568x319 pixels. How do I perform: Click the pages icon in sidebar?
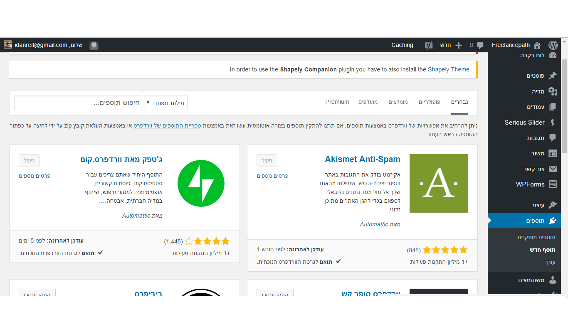coord(553,107)
